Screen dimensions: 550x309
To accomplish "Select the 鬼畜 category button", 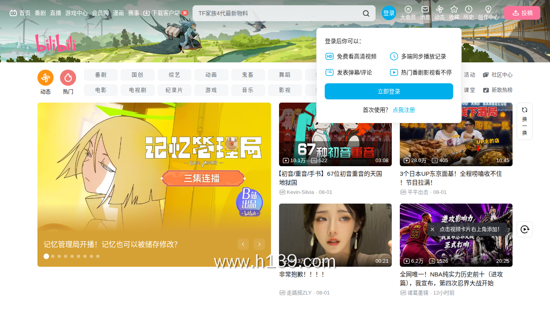I will (x=248, y=75).
